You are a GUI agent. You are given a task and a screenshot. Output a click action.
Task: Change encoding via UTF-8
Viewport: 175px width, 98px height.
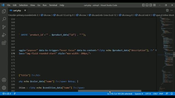(148, 94)
